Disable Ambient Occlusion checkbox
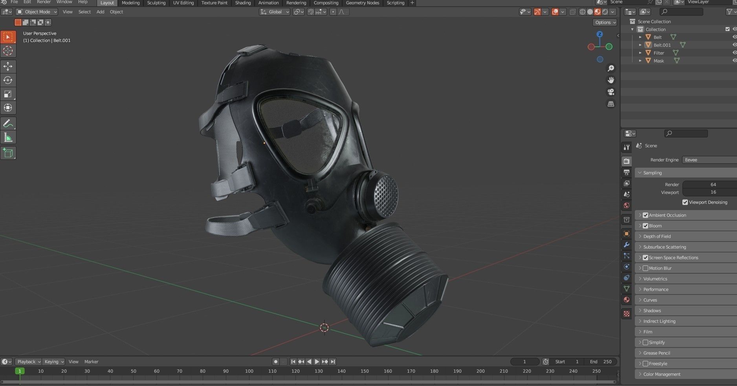This screenshot has height=386, width=737. point(645,215)
